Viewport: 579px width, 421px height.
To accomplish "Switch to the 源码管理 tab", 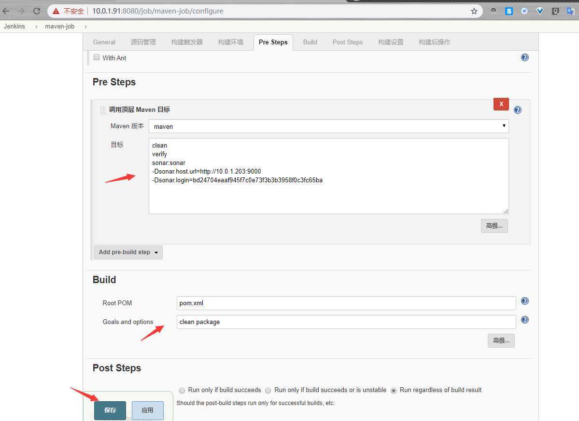I will click(143, 42).
